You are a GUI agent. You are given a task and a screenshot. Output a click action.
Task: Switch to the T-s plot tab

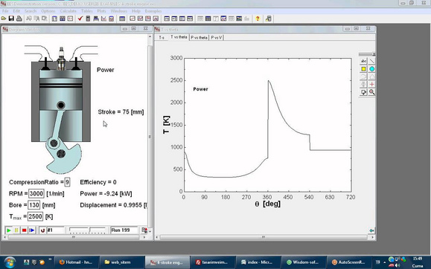pos(162,38)
